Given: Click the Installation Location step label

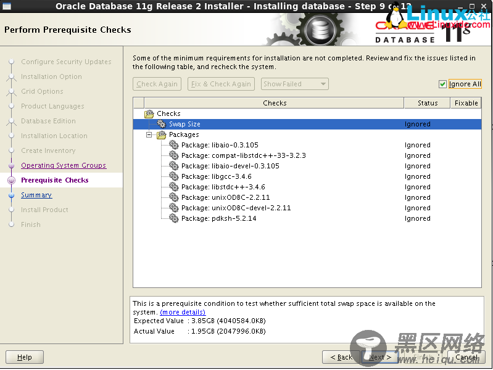Looking at the screenshot, I should (54, 136).
